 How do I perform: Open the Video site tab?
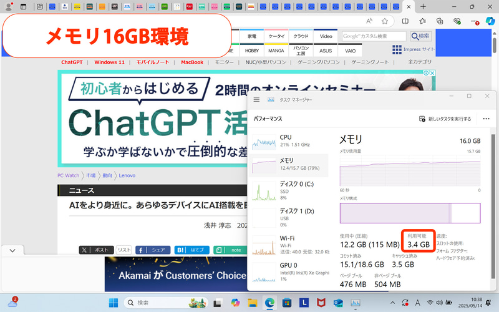[326, 36]
